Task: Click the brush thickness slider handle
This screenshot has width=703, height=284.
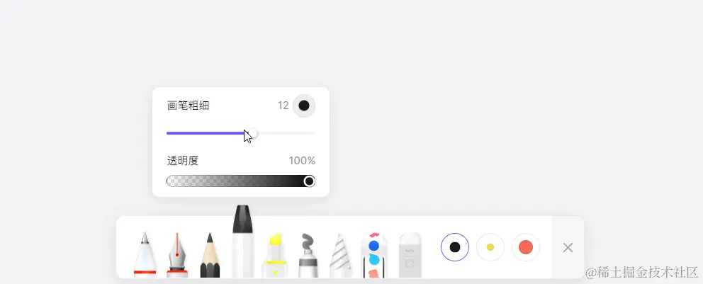Action: [253, 132]
